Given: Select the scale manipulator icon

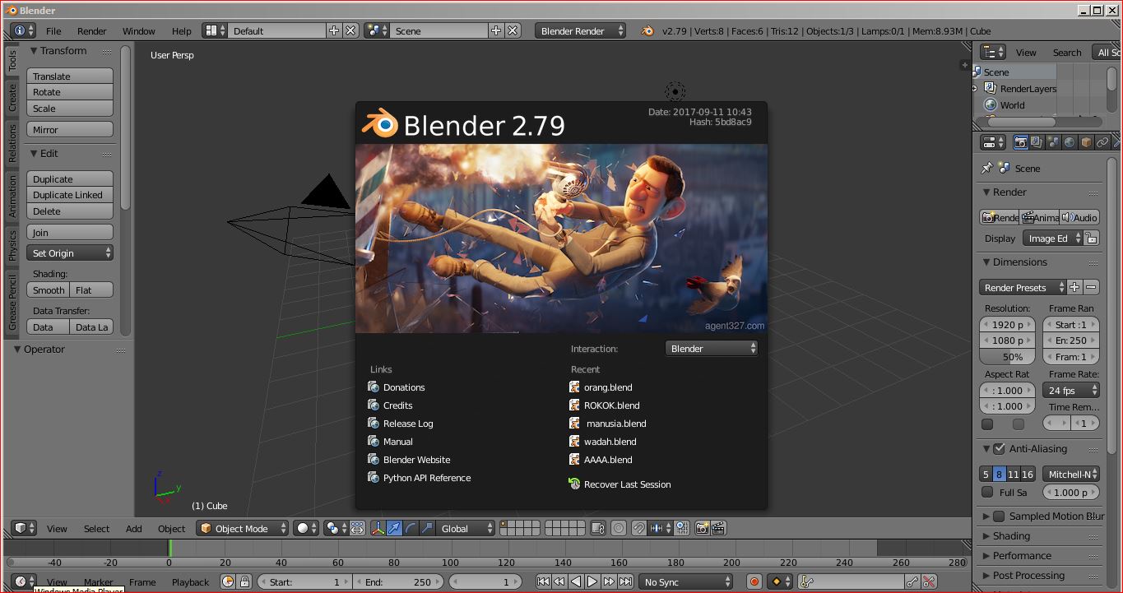Looking at the screenshot, I should tap(426, 528).
